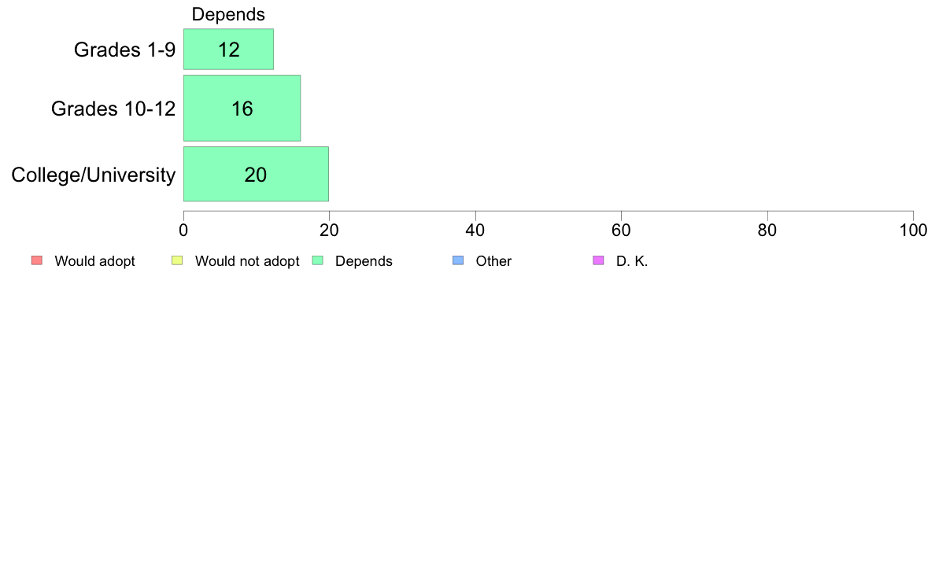Click the 100 axis tick label
The image size is (935, 579).
[913, 230]
